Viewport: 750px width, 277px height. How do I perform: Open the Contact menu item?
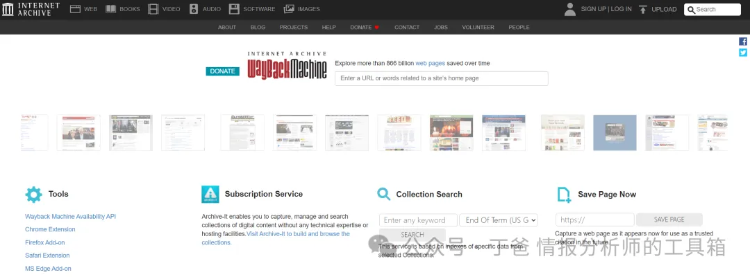(407, 27)
